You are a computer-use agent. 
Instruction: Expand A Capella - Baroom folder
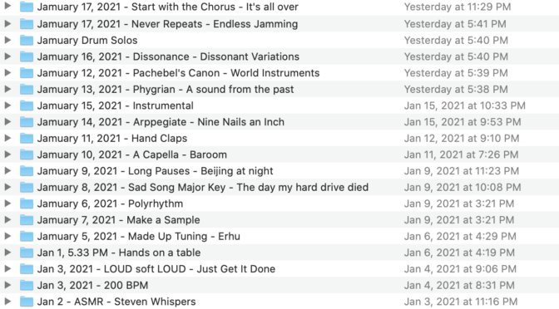tap(7, 154)
